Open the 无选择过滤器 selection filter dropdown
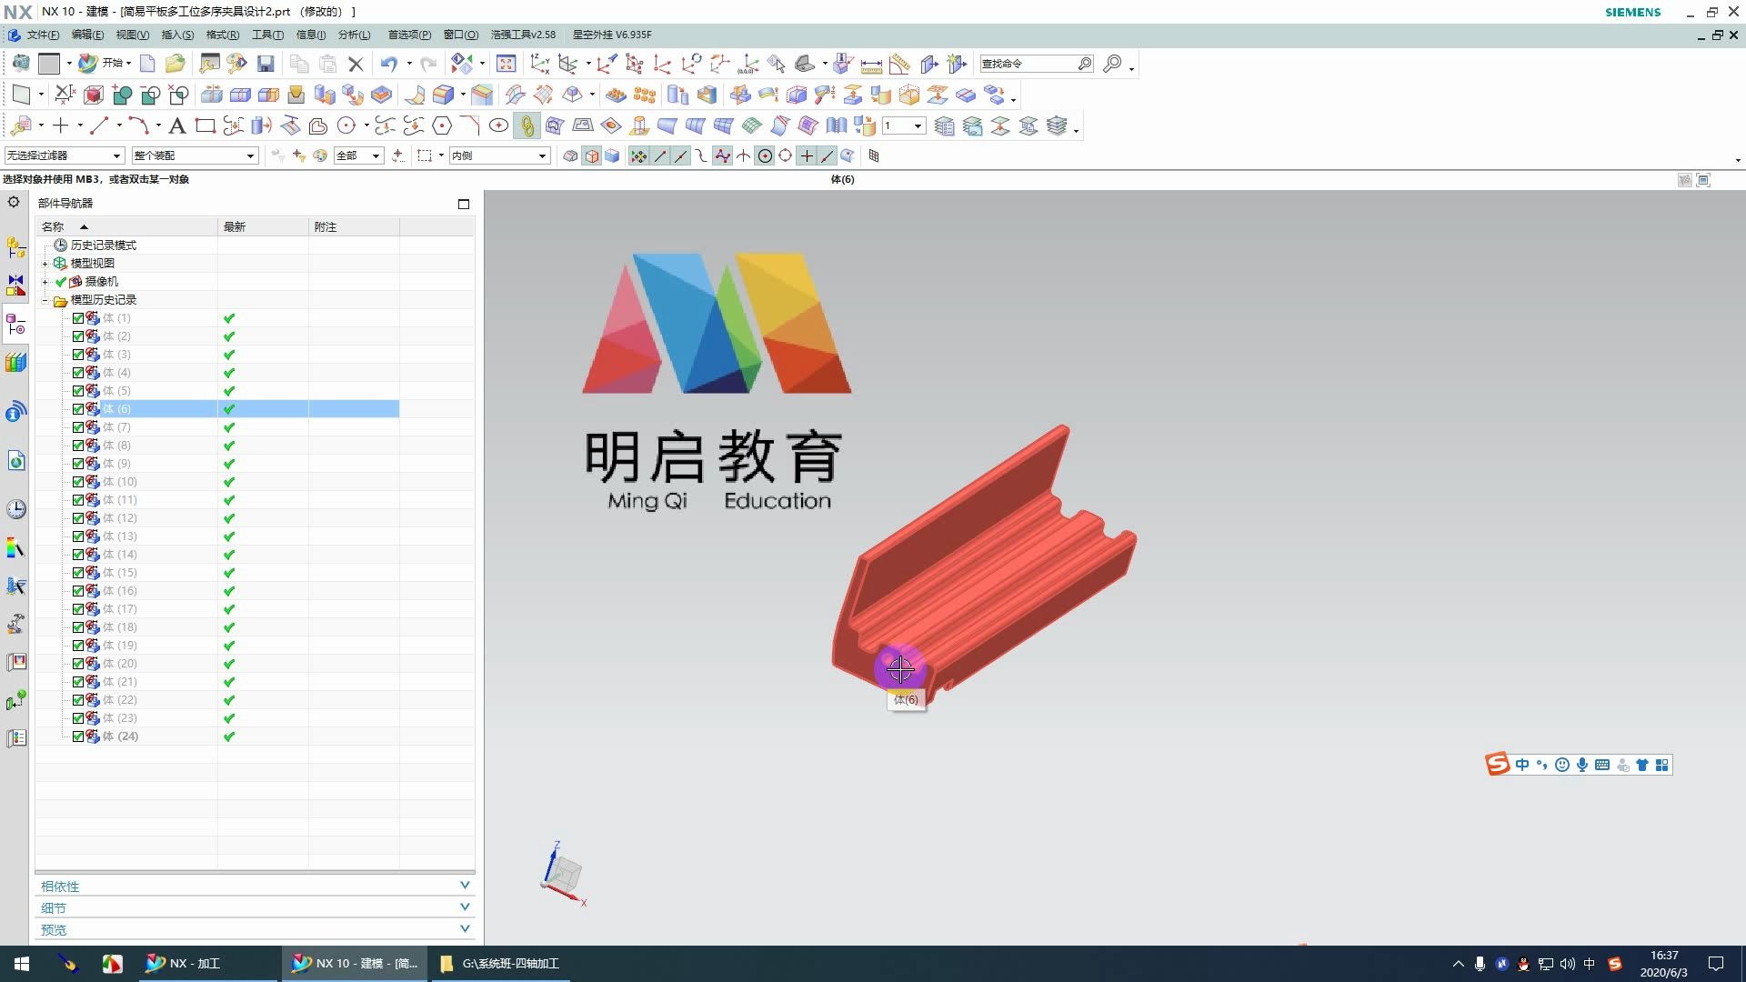This screenshot has width=1746, height=982. coord(64,155)
